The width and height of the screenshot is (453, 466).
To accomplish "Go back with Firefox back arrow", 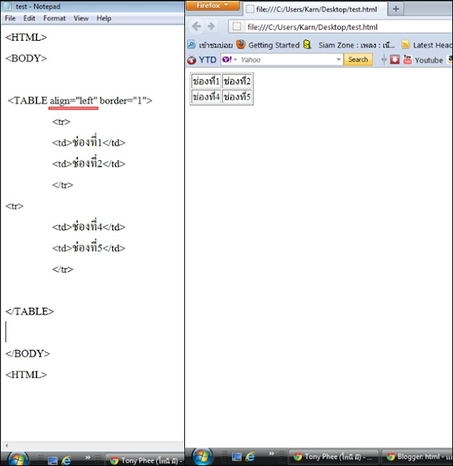I will 197,26.
